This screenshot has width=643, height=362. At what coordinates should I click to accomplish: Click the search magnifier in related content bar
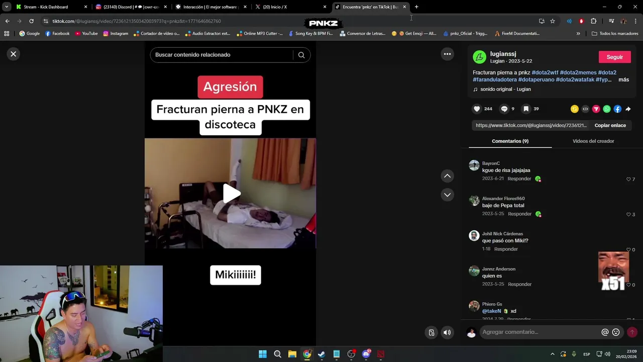[x=301, y=55]
